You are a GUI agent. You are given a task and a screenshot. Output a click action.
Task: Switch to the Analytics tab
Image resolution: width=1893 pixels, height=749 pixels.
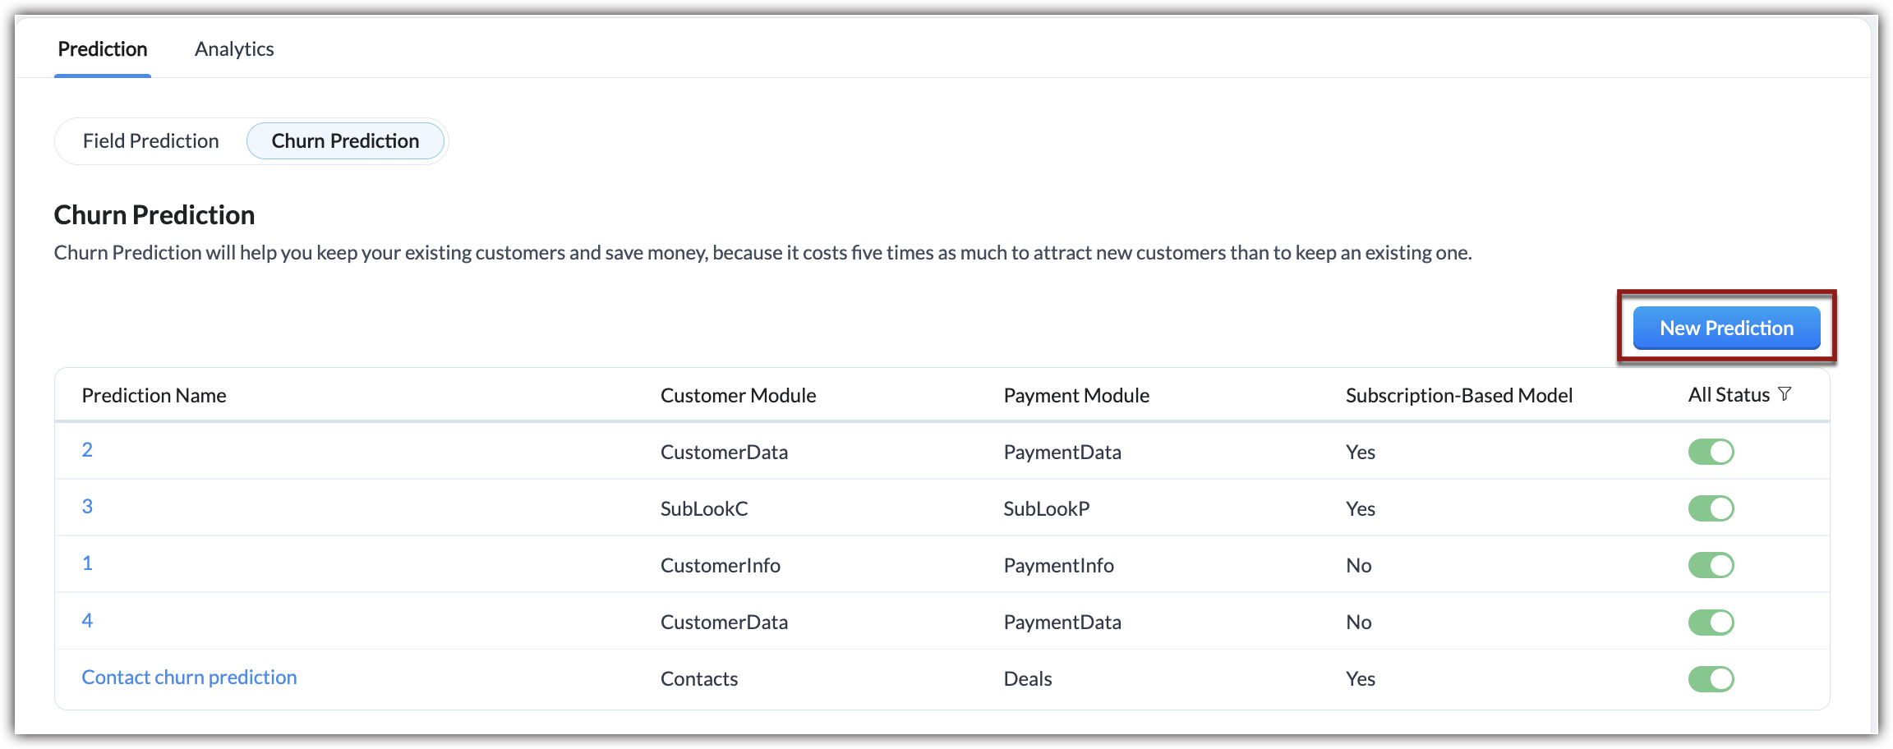tap(234, 49)
